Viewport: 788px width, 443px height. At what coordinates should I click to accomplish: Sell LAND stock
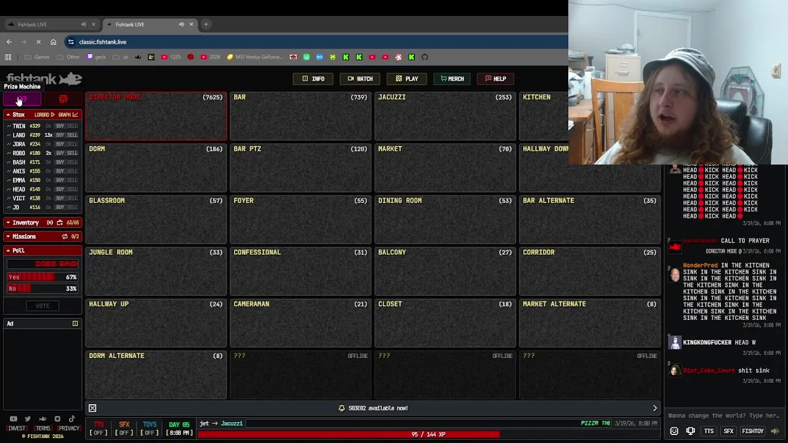(73, 135)
